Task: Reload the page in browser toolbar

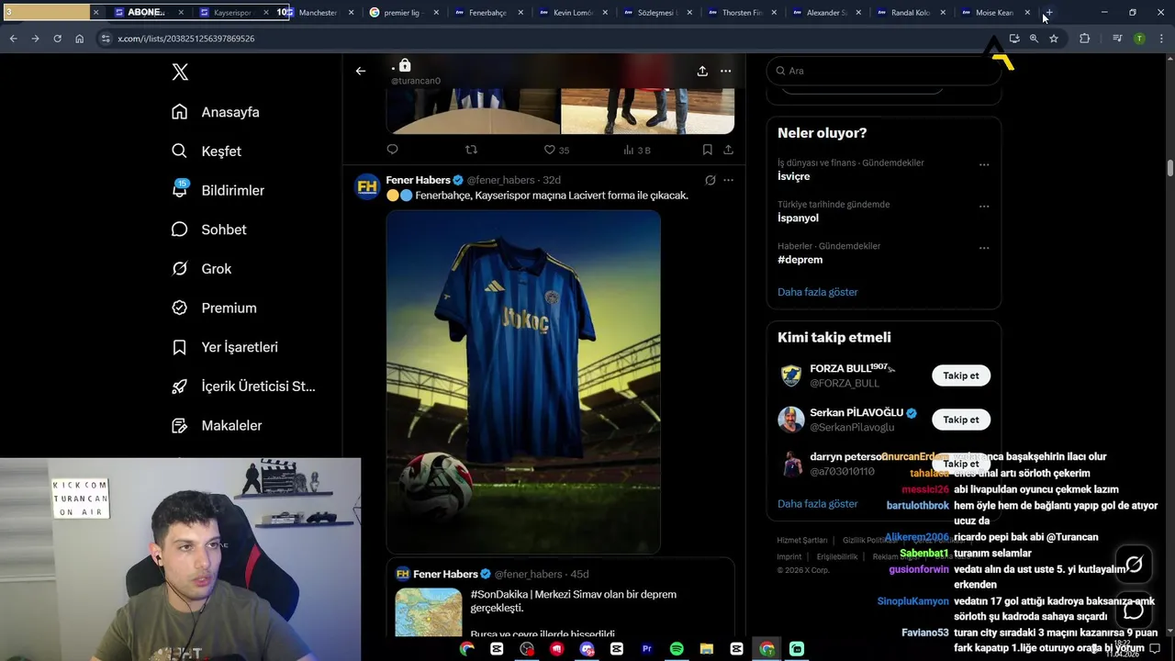Action: coord(57,39)
